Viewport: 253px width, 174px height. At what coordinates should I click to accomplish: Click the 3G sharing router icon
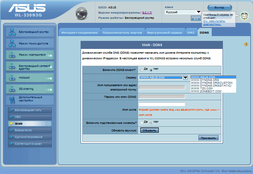pos(12,89)
